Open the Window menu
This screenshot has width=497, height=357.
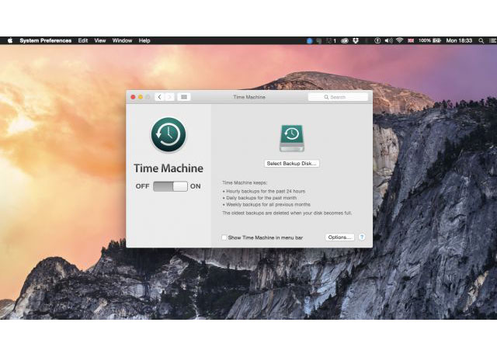pyautogui.click(x=122, y=40)
